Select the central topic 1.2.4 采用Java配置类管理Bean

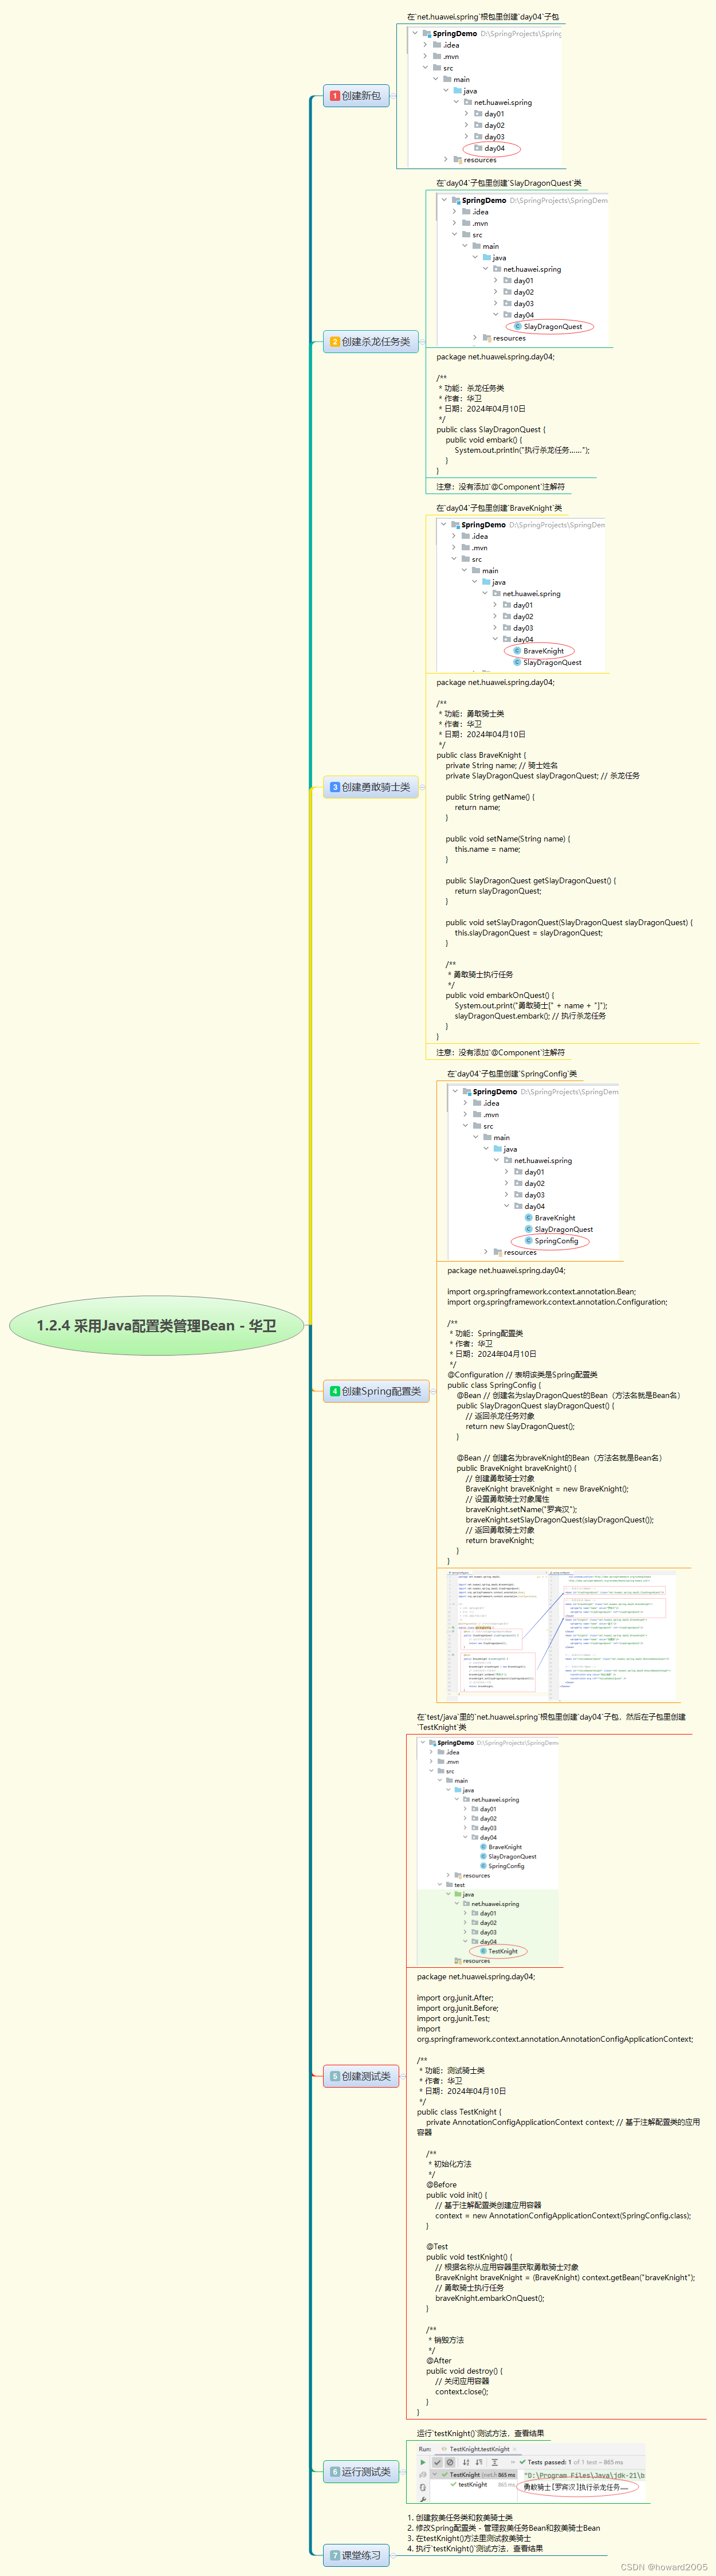click(x=157, y=1325)
